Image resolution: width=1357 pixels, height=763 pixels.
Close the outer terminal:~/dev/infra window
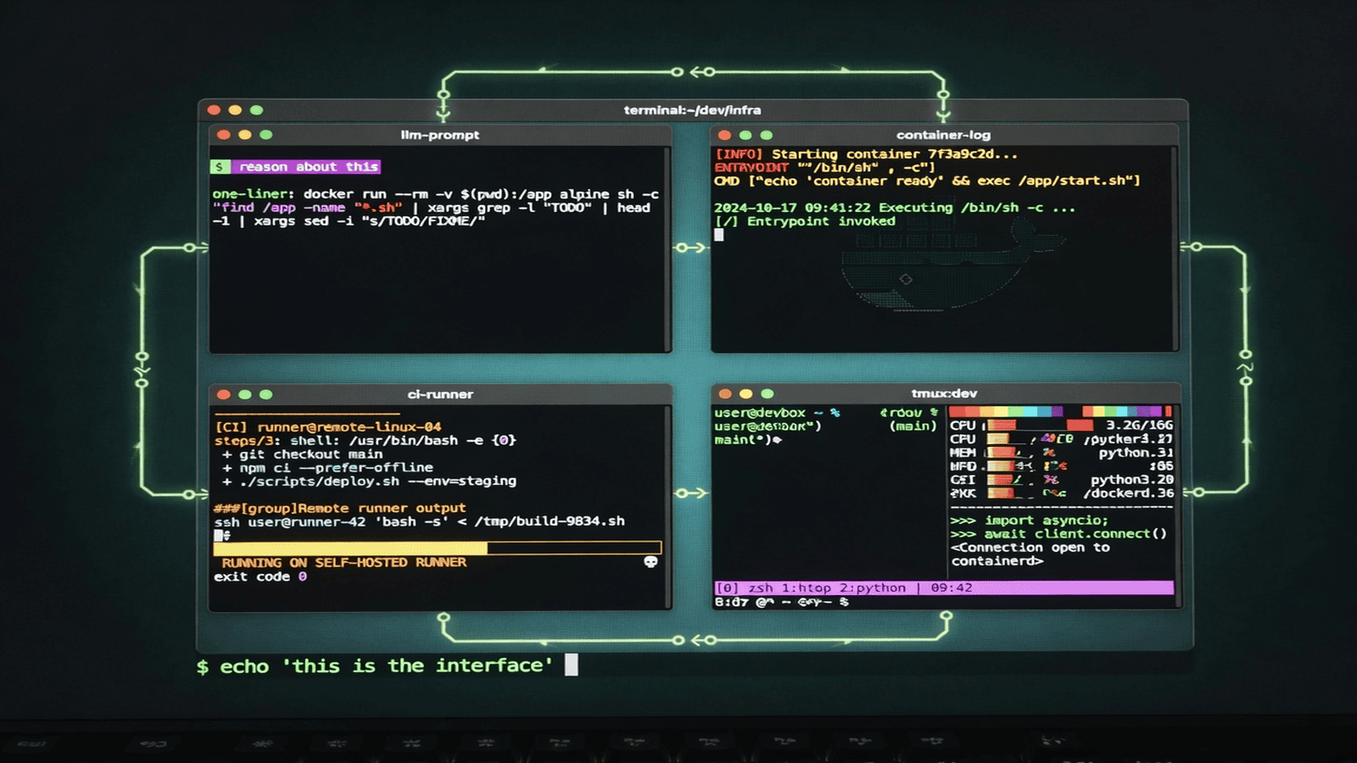pyautogui.click(x=214, y=110)
